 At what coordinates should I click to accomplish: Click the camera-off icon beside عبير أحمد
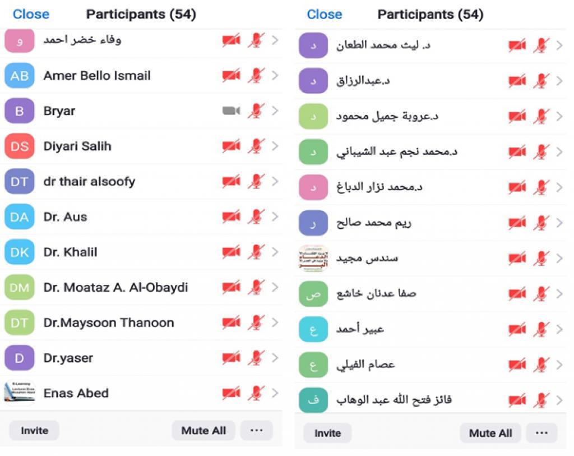(517, 329)
